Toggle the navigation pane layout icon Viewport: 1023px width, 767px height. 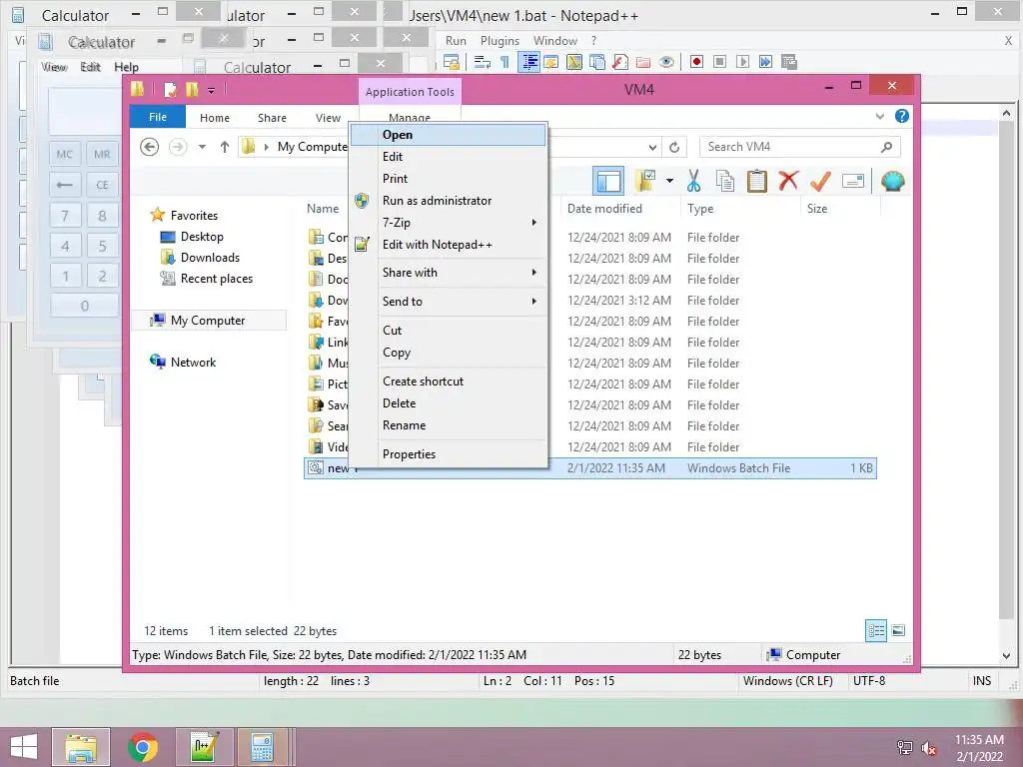pyautogui.click(x=608, y=181)
